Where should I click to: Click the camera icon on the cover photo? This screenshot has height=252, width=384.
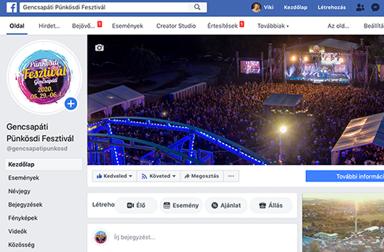pos(99,47)
